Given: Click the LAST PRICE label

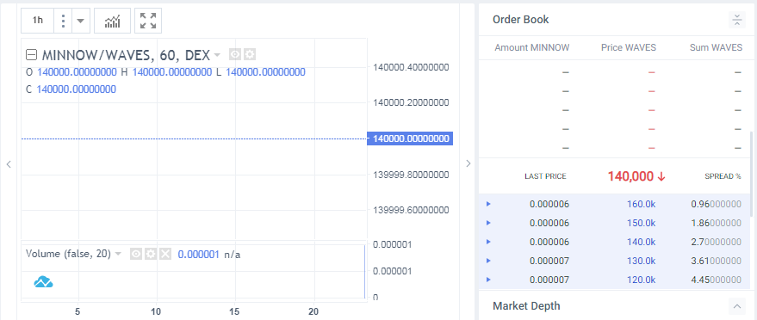Looking at the screenshot, I should 545,176.
